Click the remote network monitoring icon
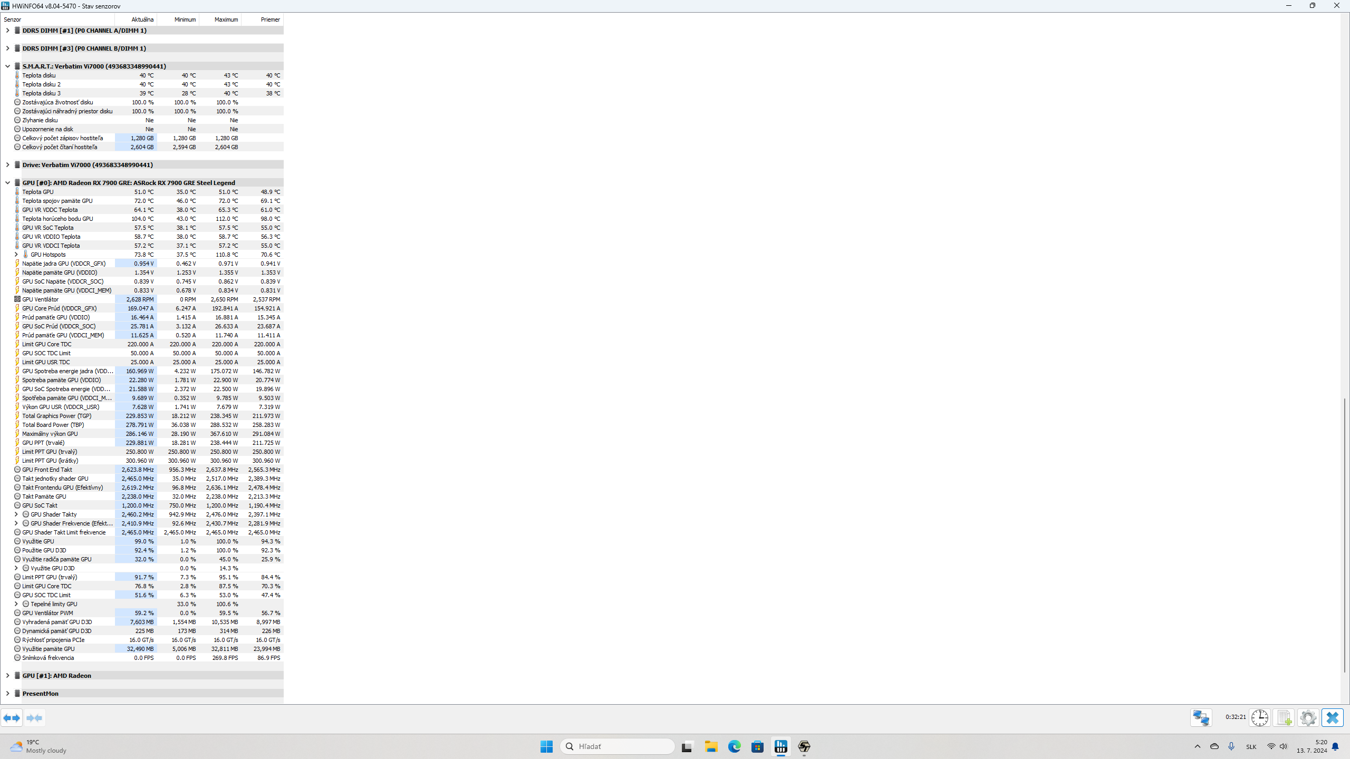 click(1201, 718)
